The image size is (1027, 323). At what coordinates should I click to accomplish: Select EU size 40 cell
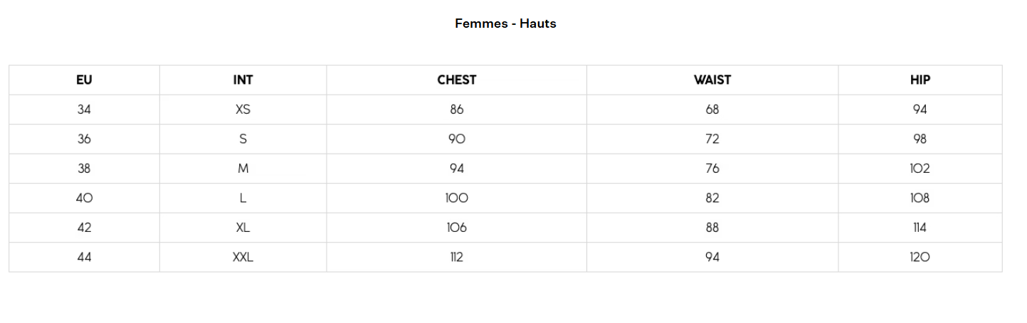coord(84,198)
